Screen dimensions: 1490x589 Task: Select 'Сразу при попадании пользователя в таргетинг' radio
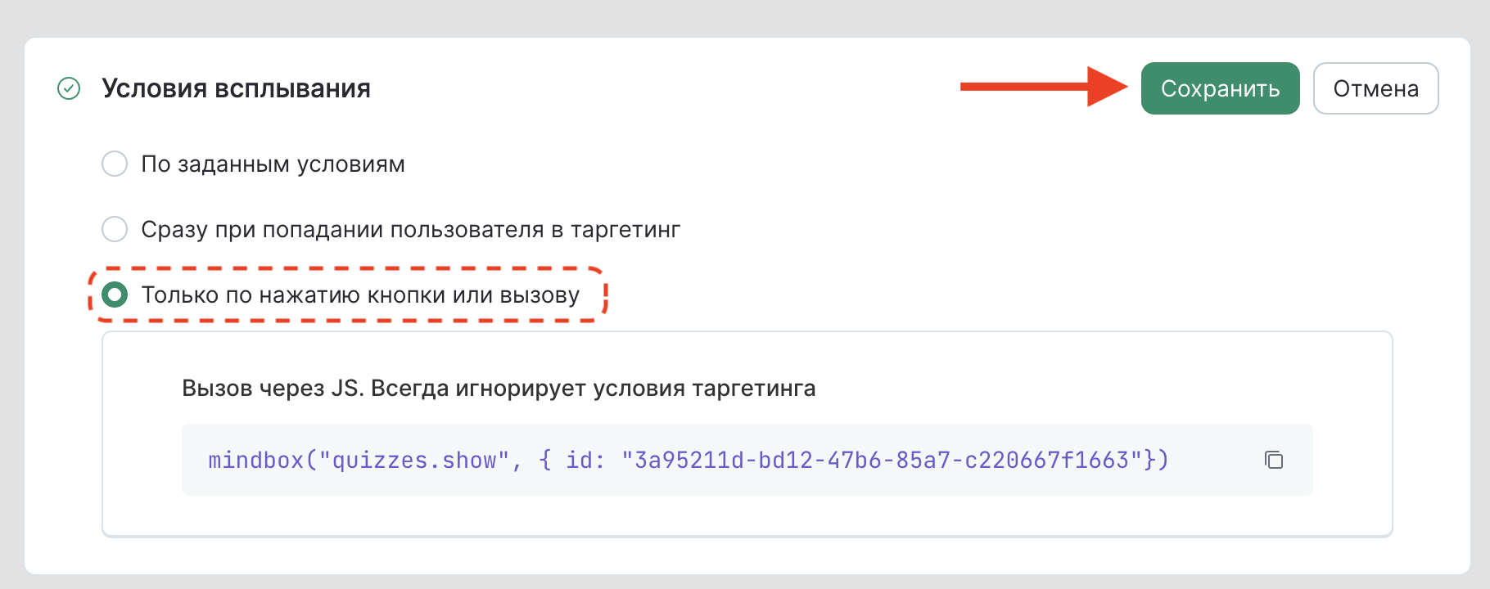click(x=115, y=229)
